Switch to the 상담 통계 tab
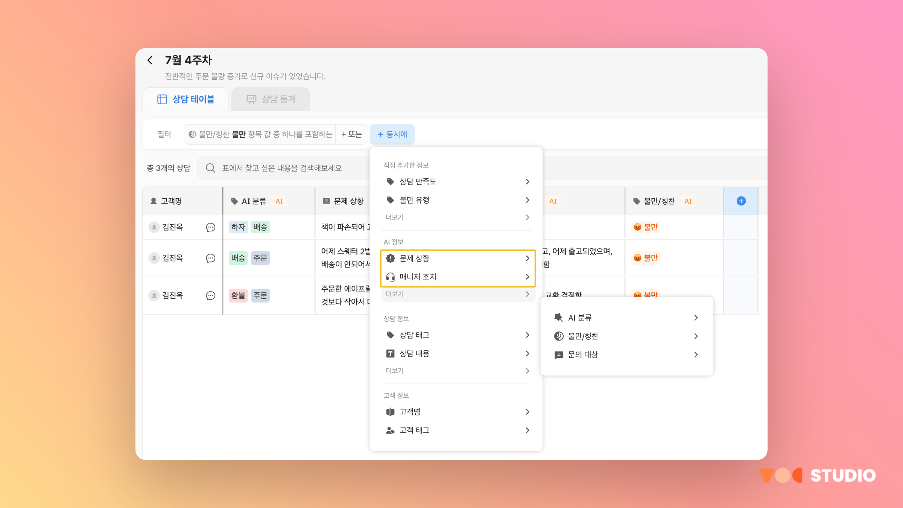Image resolution: width=903 pixels, height=508 pixels. [271, 99]
